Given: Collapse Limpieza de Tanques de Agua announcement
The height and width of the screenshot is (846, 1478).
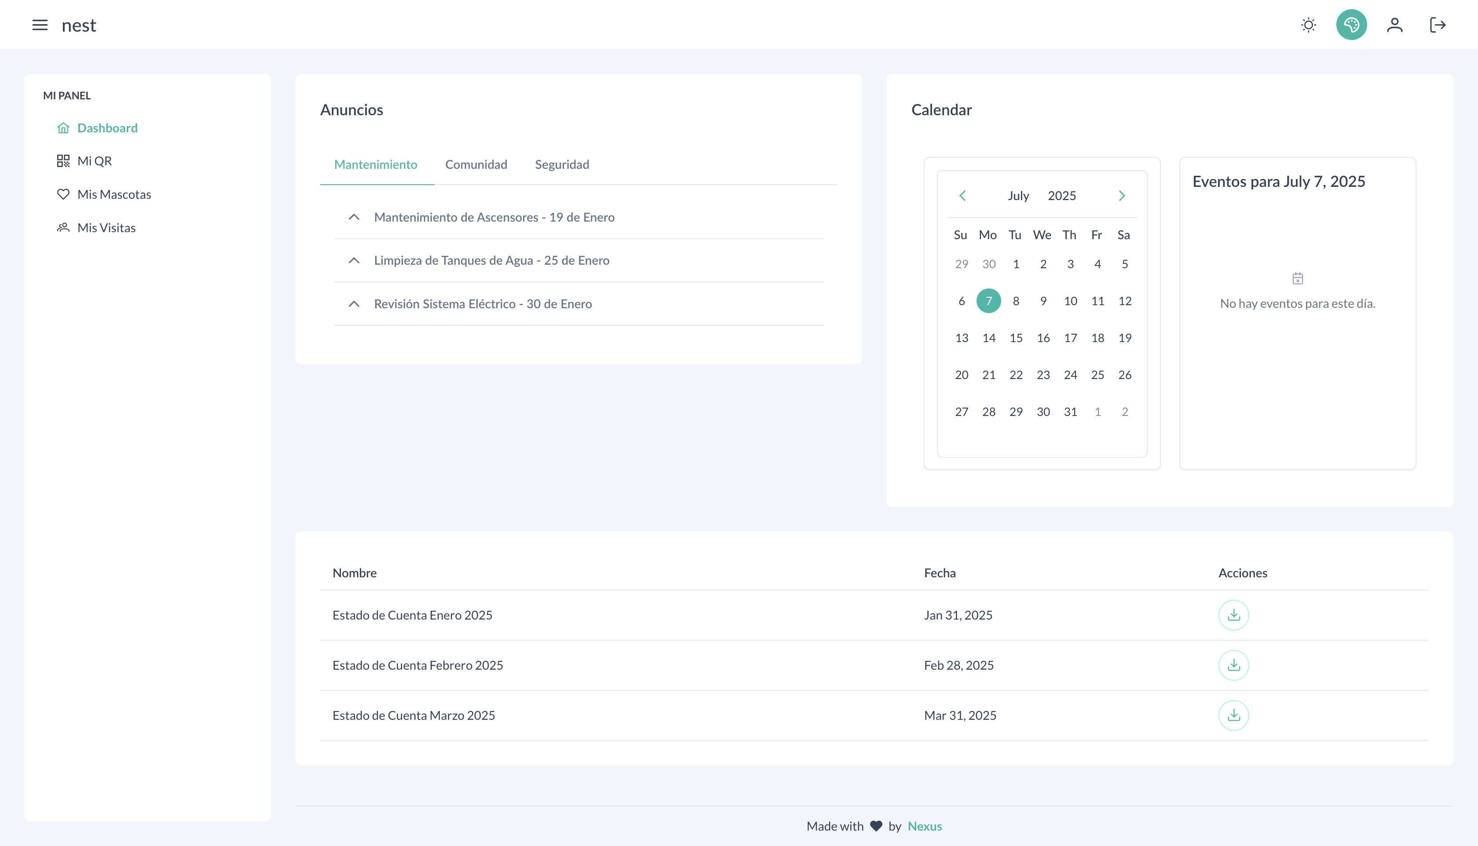Looking at the screenshot, I should [354, 260].
